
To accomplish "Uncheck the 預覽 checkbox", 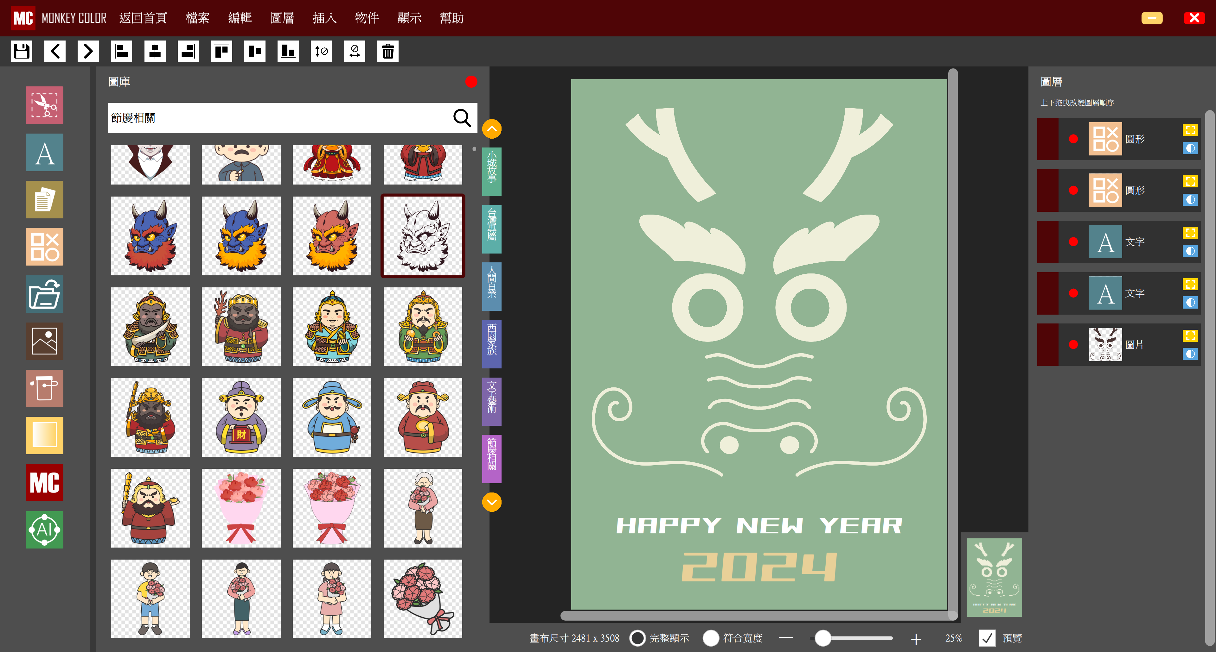I will tap(987, 638).
